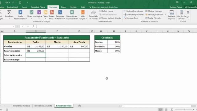Viewport: 197px width, 111px height.
Task: Select column C header
Action: (x=36, y=31)
